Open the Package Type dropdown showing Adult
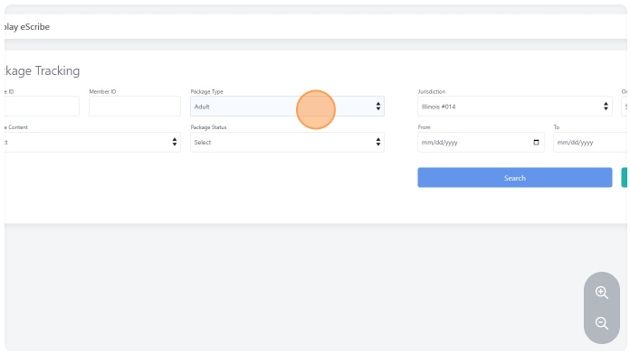630x354 pixels. tap(287, 107)
